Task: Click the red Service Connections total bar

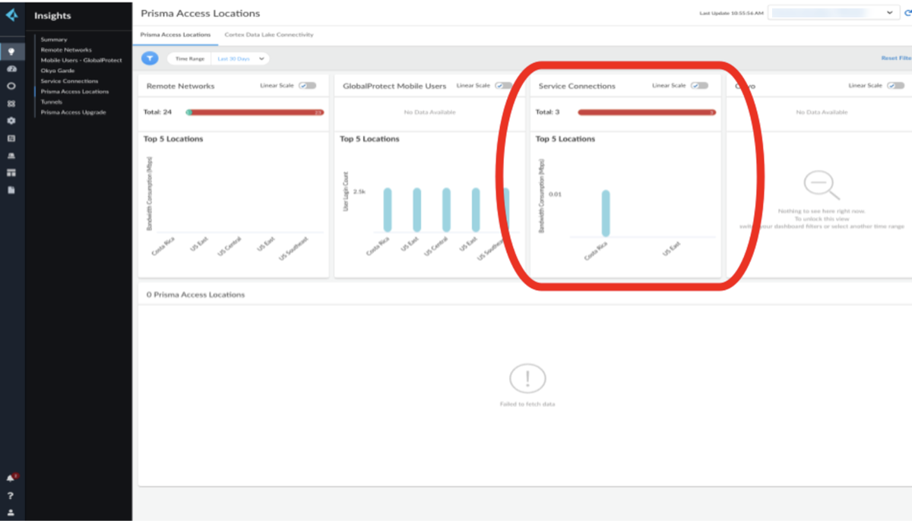Action: coord(646,112)
